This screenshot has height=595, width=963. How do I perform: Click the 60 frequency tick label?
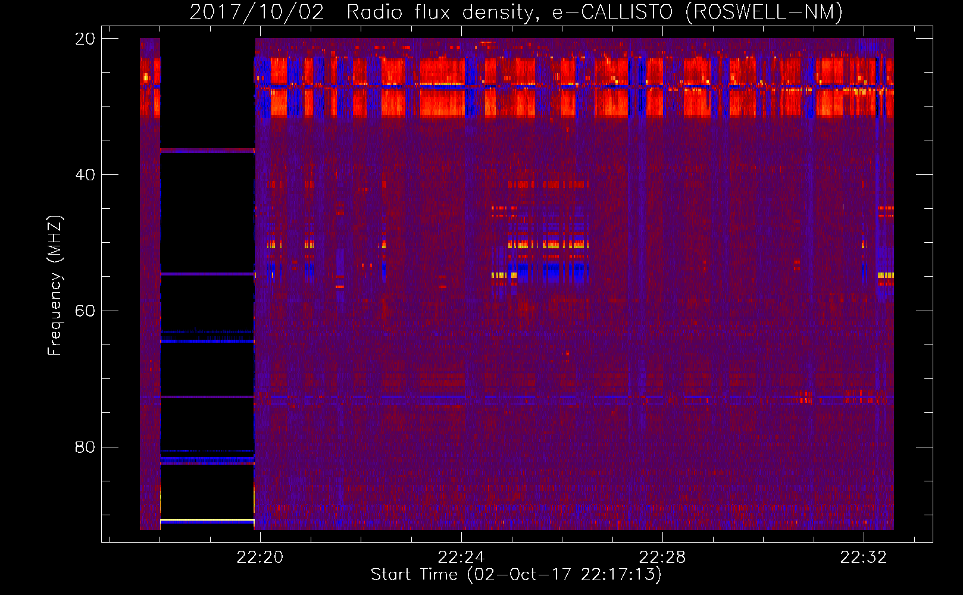85,311
